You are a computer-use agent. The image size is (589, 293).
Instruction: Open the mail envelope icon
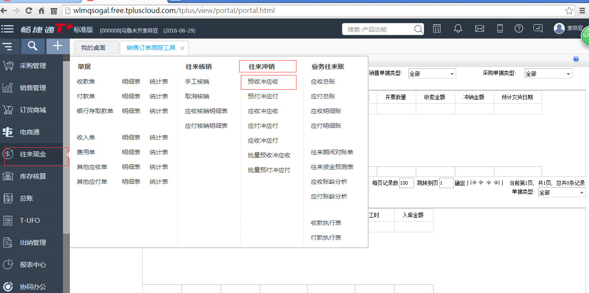click(479, 29)
